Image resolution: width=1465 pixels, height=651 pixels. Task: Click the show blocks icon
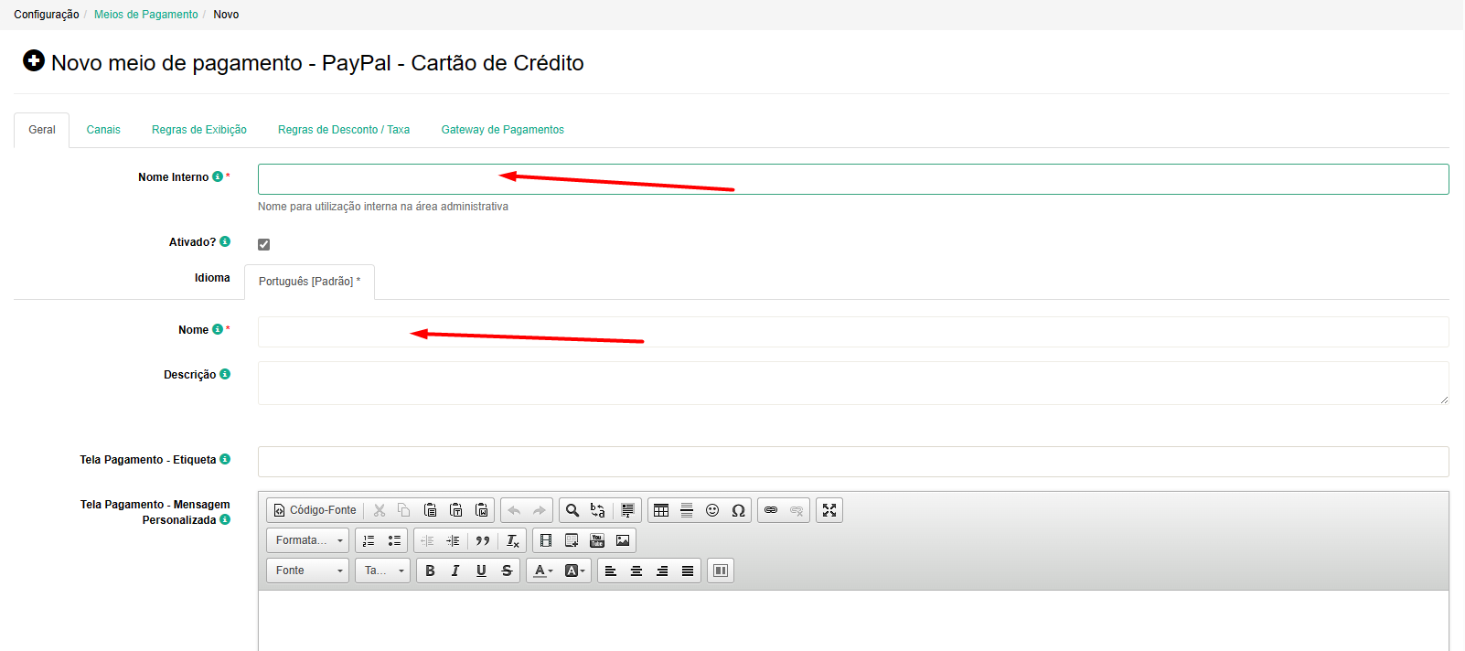click(721, 571)
